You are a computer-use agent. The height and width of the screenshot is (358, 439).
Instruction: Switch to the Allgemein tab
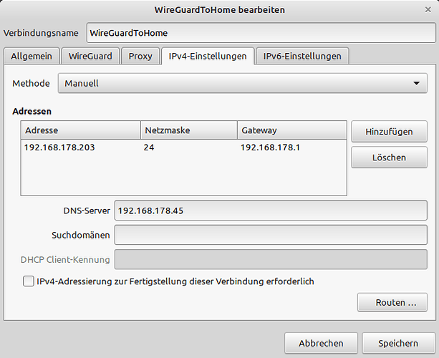(32, 56)
